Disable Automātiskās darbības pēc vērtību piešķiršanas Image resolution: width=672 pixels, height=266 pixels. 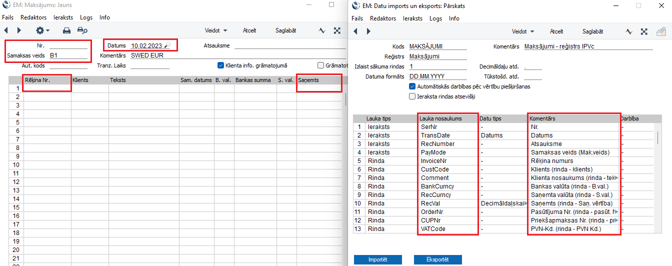412,86
